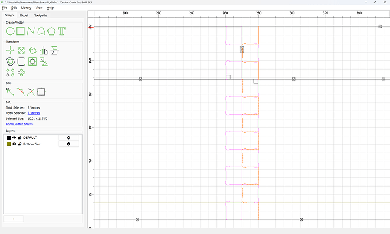This screenshot has height=234, width=390.
Task: Open settings gear for DEFAULT layer
Action: point(68,138)
